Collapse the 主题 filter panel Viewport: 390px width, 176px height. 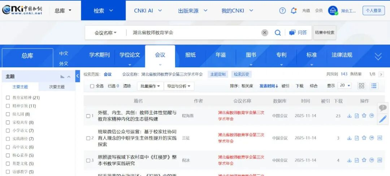pyautogui.click(x=69, y=77)
